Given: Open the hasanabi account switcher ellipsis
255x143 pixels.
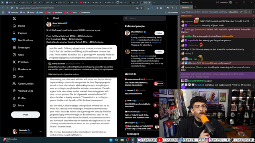Looking at the screenshot, I should [x=41, y=131].
